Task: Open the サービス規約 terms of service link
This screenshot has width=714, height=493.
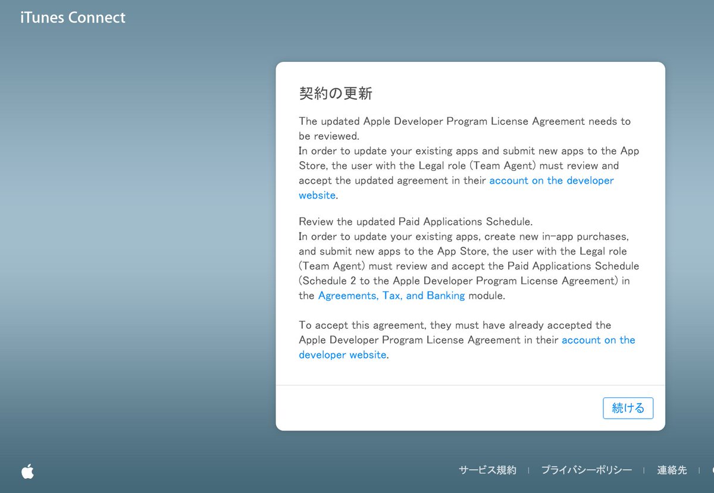Action: tap(487, 470)
